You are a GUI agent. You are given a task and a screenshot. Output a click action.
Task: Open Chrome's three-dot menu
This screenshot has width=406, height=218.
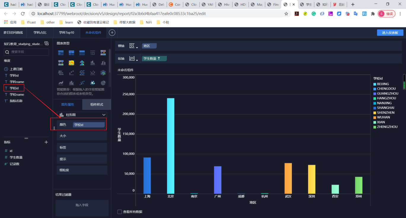coord(400,14)
